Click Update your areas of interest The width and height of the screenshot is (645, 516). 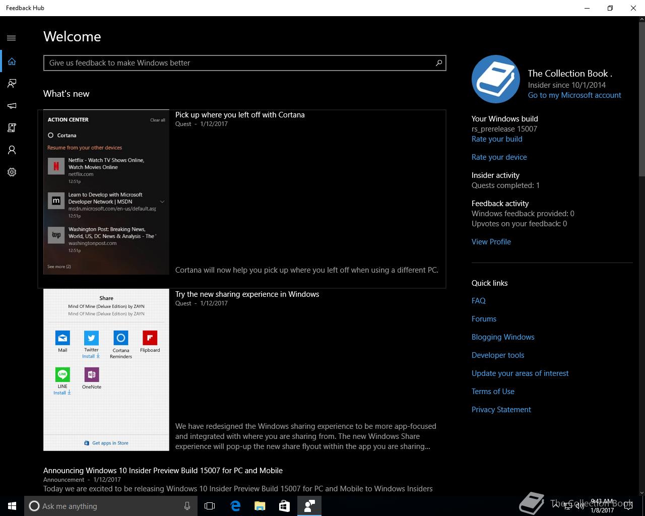[520, 373]
